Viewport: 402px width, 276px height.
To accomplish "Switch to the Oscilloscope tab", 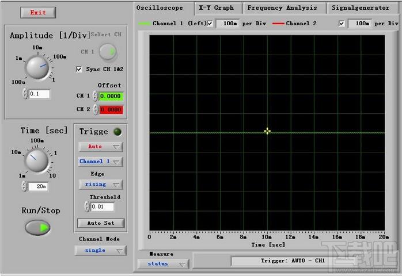I will (x=160, y=8).
